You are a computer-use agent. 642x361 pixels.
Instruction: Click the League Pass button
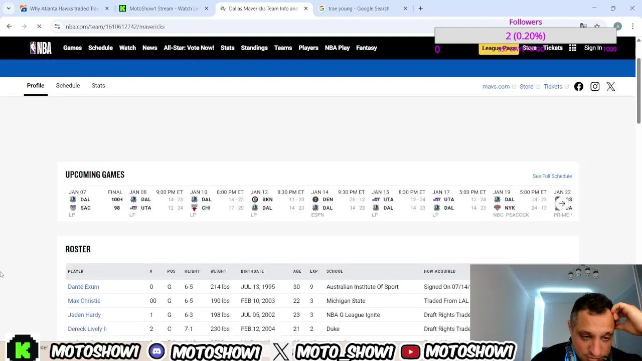coord(499,48)
